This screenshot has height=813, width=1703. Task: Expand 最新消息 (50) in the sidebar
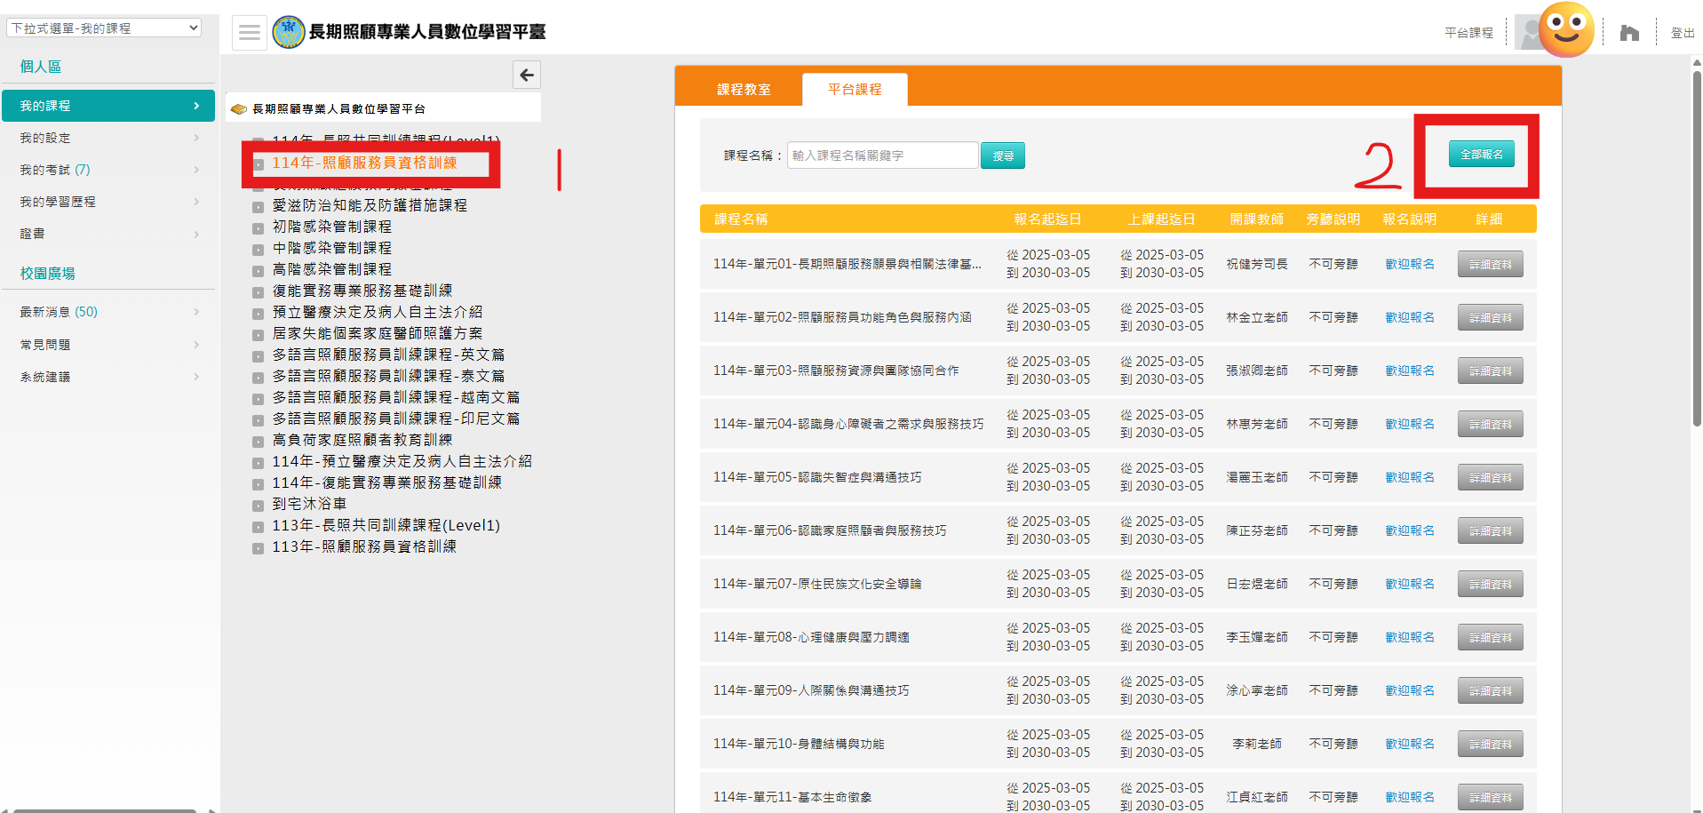(108, 312)
